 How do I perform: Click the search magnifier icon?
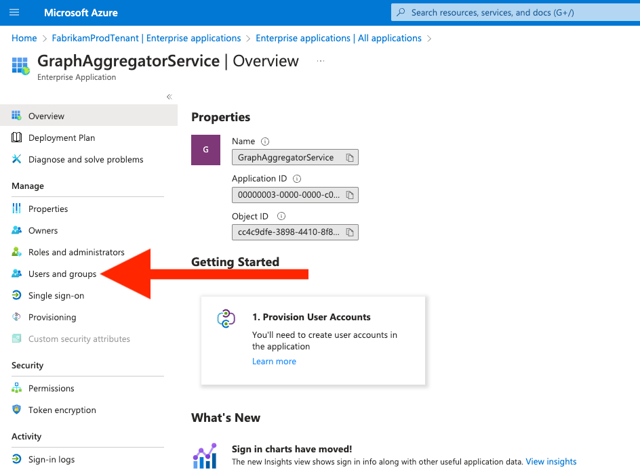(x=401, y=12)
